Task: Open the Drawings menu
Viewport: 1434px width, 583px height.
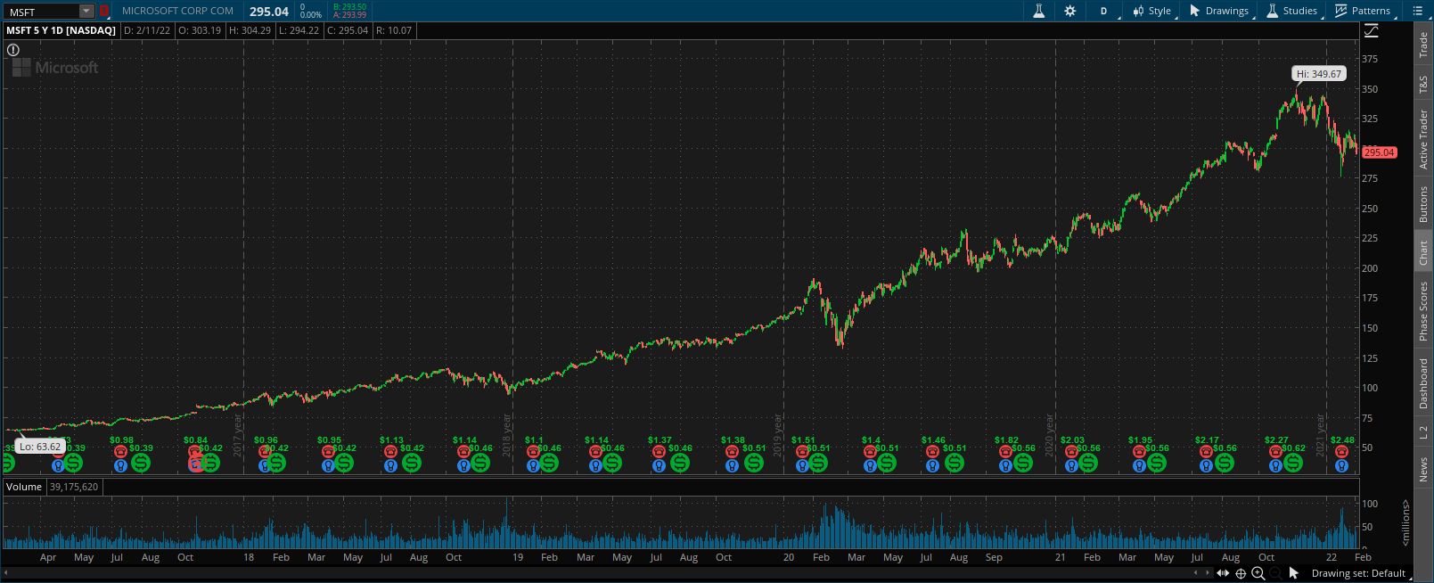Action: coord(1220,11)
